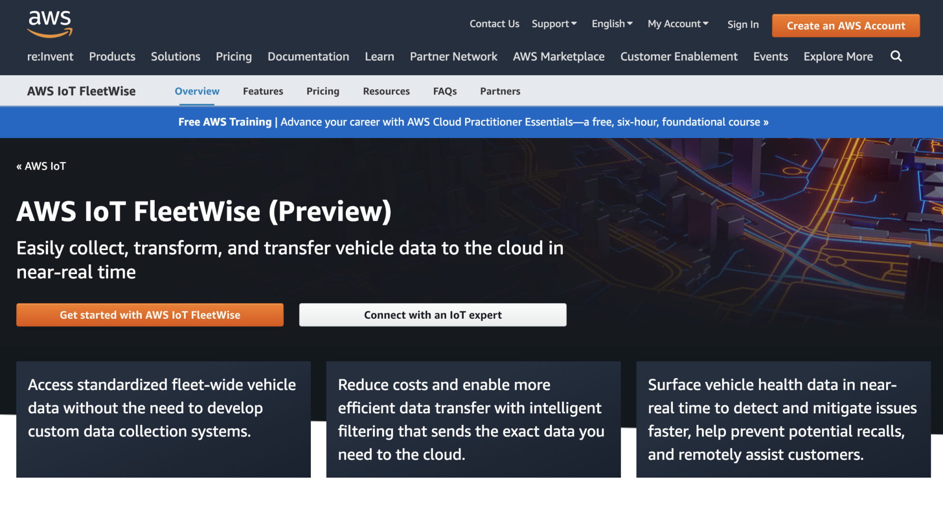Click Sign In
This screenshot has height=511, width=943.
743,24
